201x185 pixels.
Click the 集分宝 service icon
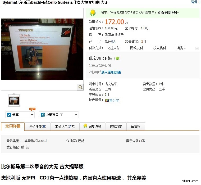(x=107, y=100)
